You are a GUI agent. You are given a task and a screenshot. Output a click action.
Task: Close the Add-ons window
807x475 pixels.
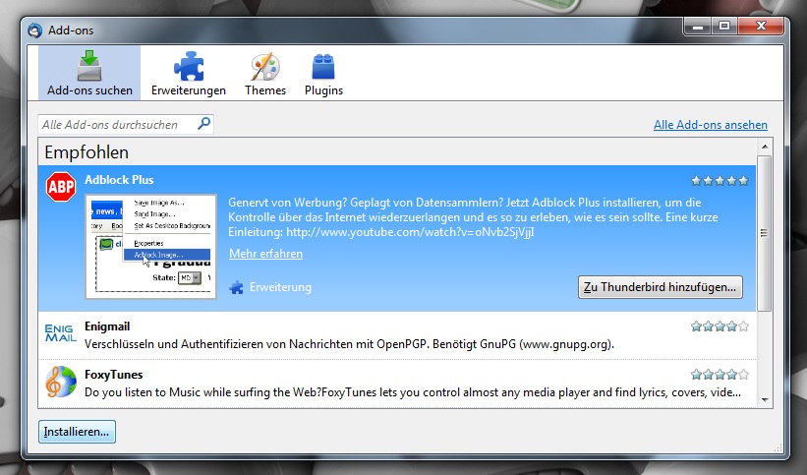pos(761,26)
